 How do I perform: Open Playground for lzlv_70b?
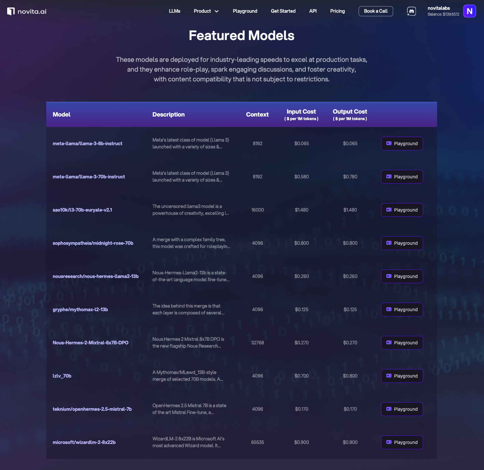(x=402, y=376)
